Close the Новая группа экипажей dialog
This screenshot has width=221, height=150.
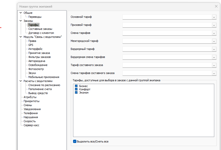(x=216, y=6)
